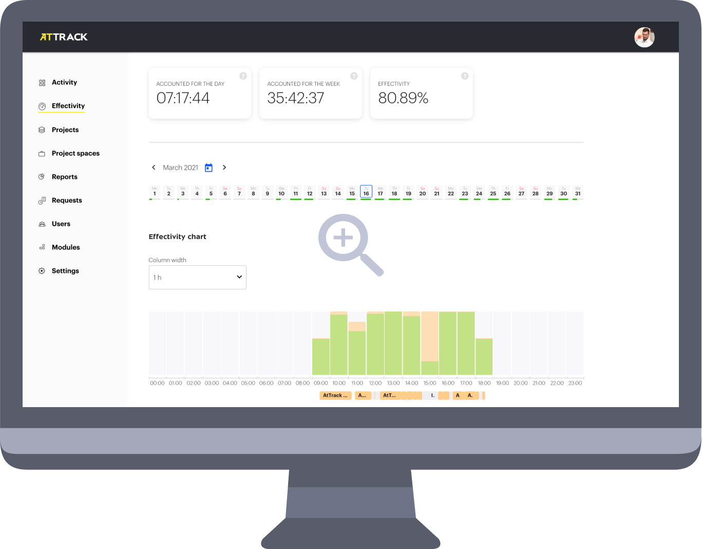Go to previous month with left chevron

(154, 168)
